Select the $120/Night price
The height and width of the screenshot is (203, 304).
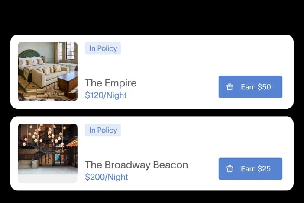[x=106, y=95]
